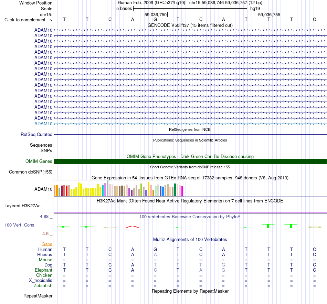Click the -4.5 lower scale value
327x304 pixels.
pyautogui.click(x=45, y=234)
